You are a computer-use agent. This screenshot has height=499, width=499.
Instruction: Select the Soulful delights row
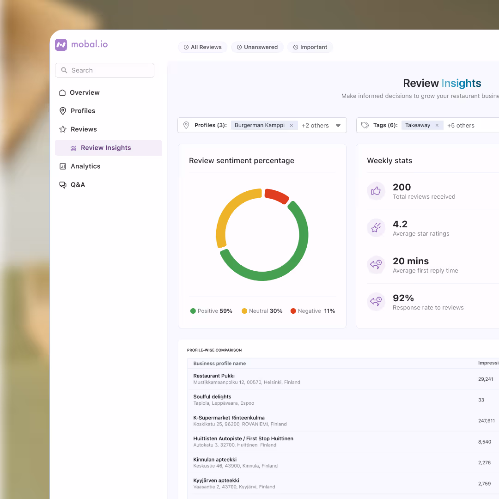[343, 400]
